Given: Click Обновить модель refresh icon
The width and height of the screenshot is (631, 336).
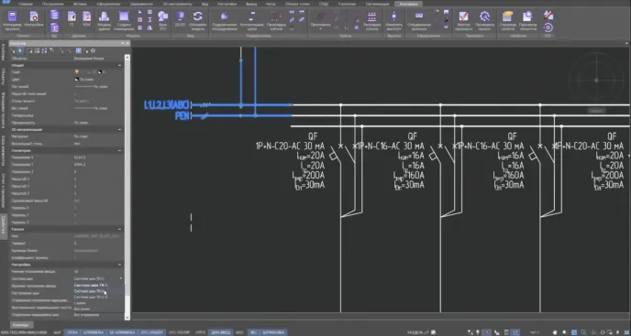Looking at the screenshot, I should (x=197, y=20).
